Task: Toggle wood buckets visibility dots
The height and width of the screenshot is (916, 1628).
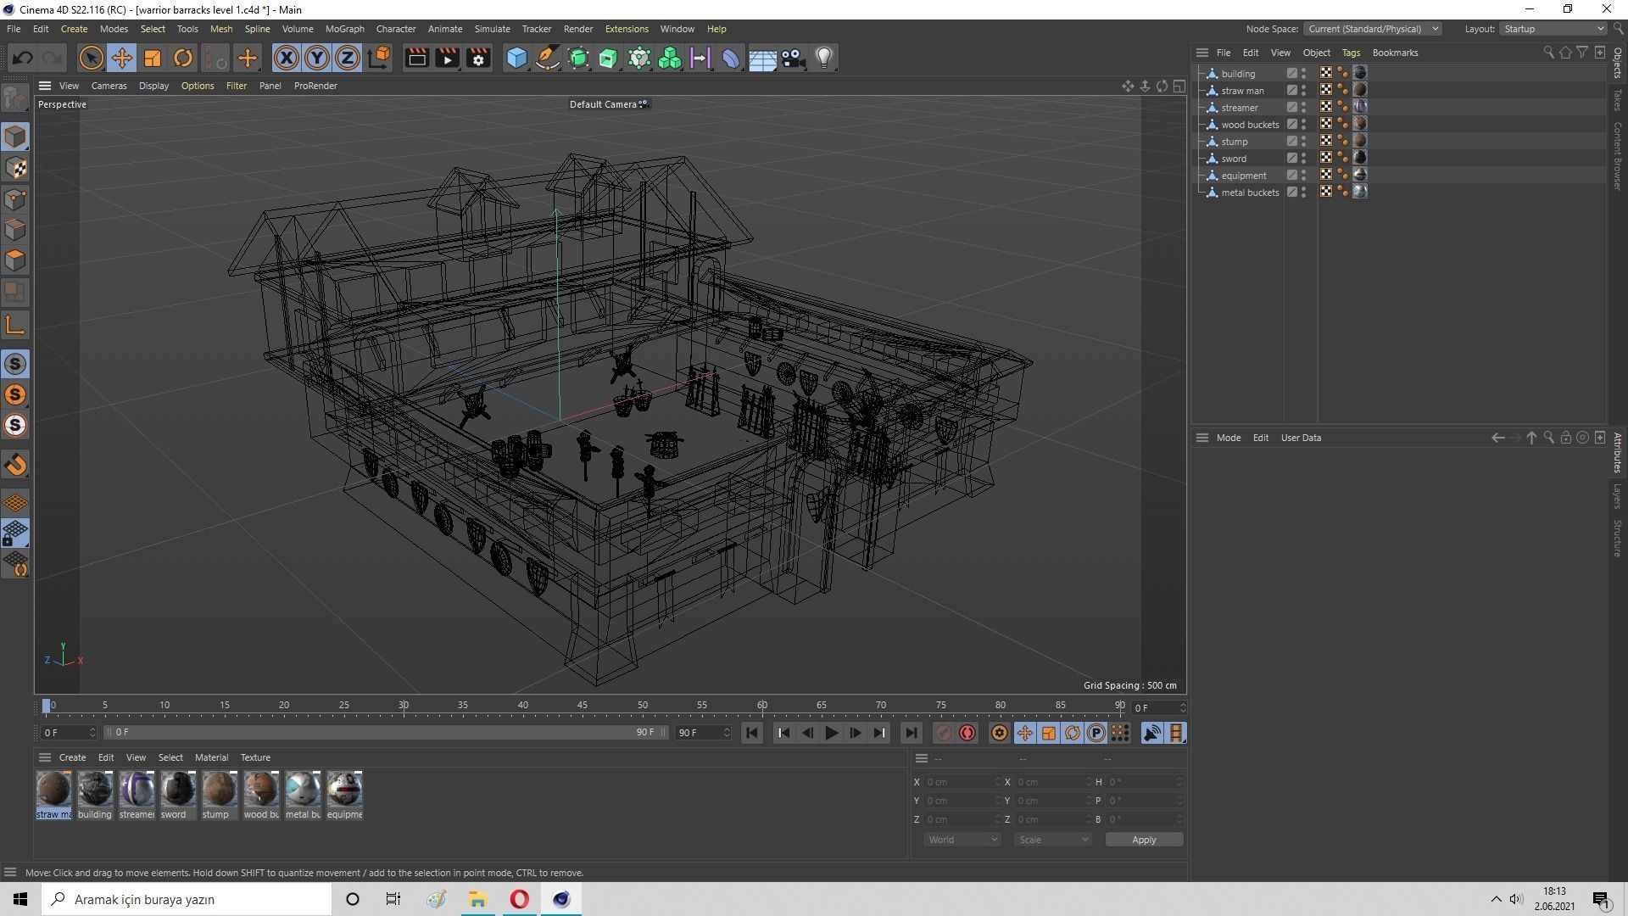Action: click(1304, 125)
